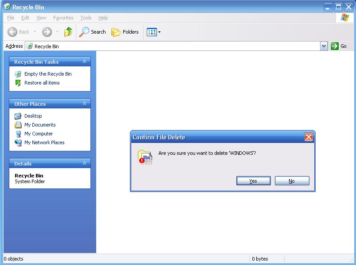Screen dimensions: 356x265
Task: Click the green Go arrow icon
Action: pos(334,46)
